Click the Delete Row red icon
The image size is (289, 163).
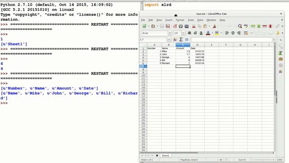(x=265, y=26)
